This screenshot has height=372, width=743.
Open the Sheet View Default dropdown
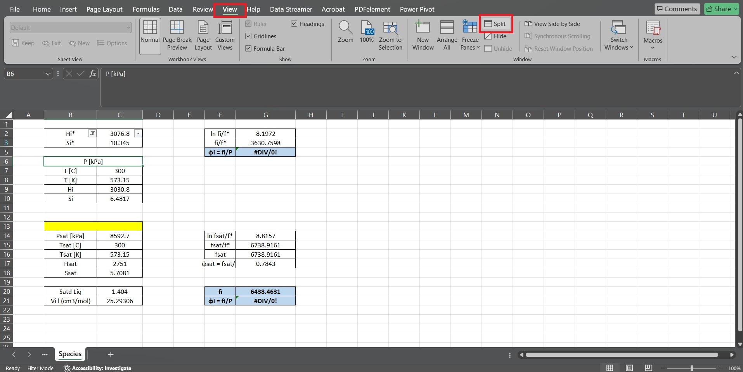(70, 28)
